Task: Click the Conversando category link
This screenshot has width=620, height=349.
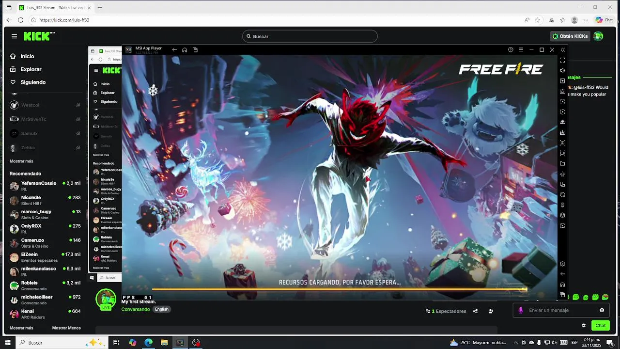Action: (x=136, y=309)
